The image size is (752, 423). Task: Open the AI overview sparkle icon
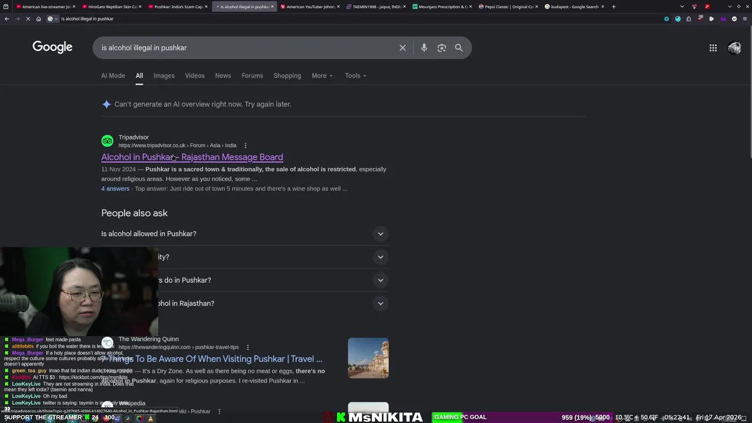tap(106, 104)
